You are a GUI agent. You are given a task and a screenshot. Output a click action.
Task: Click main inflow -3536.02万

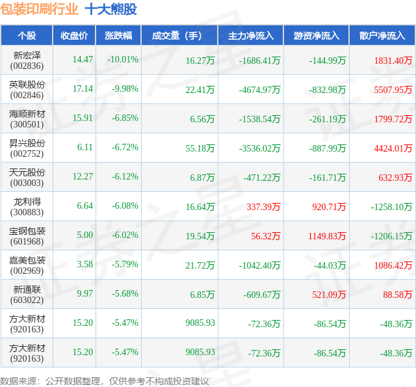pyautogui.click(x=260, y=148)
